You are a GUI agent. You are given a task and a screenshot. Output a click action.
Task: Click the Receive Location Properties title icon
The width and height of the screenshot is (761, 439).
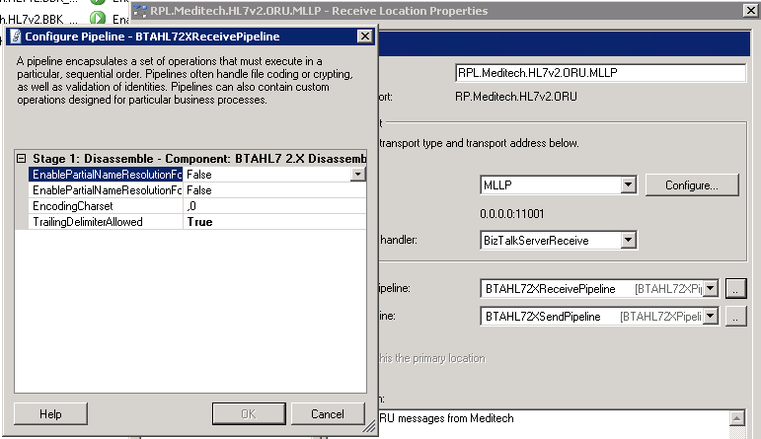pyautogui.click(x=140, y=11)
